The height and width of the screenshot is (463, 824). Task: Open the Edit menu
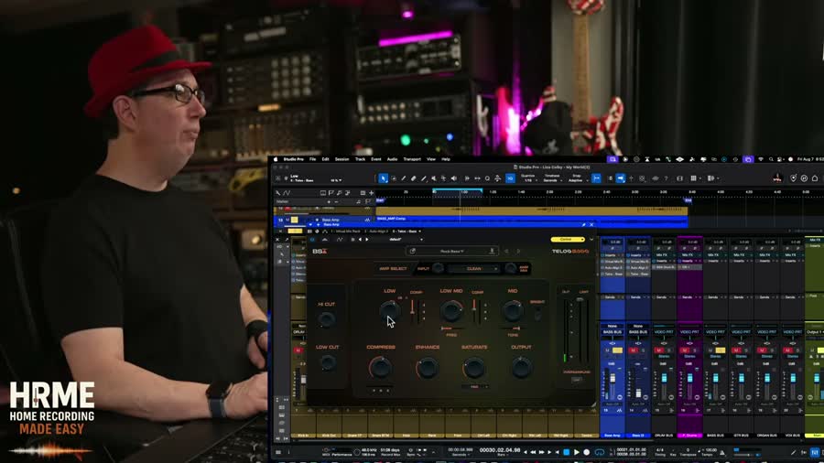(325, 159)
